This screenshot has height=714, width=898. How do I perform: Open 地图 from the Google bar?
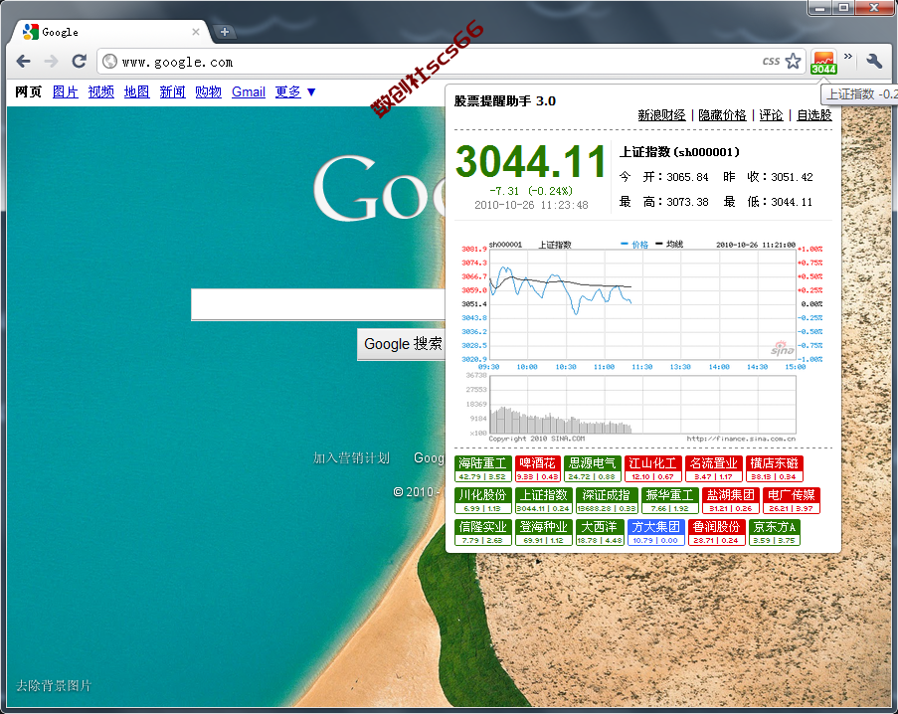point(137,91)
